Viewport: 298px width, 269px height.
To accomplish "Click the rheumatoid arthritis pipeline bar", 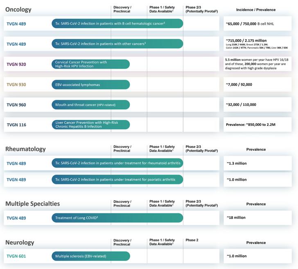I will click(x=117, y=164).
